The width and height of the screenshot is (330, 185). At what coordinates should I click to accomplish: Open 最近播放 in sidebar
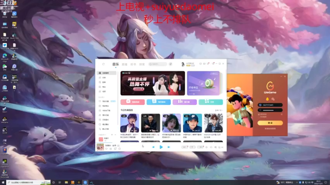click(106, 125)
